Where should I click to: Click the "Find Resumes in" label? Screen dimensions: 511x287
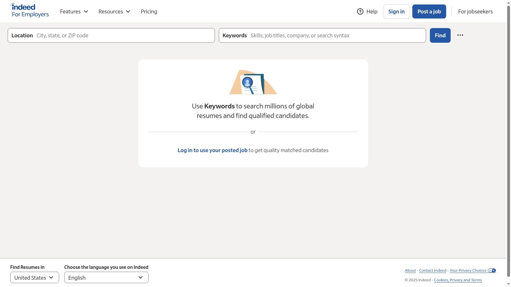tap(27, 267)
